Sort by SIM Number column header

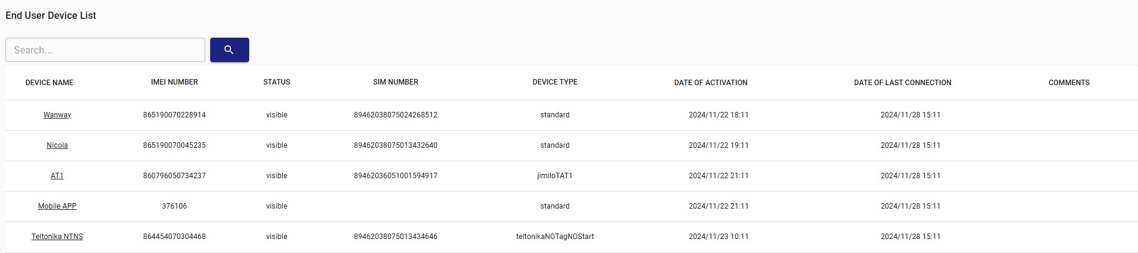point(395,82)
